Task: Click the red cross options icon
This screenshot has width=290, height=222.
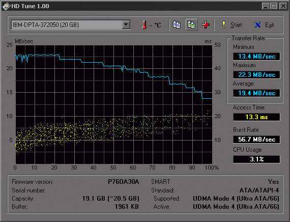Action: pyautogui.click(x=206, y=24)
